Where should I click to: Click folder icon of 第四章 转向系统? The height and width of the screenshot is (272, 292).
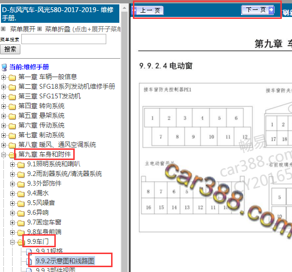12,106
